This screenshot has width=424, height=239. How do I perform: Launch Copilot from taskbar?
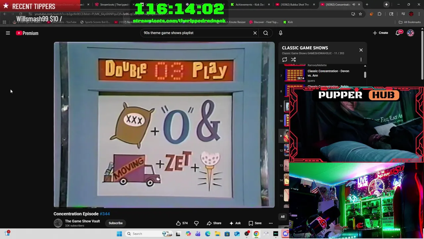coord(188,234)
